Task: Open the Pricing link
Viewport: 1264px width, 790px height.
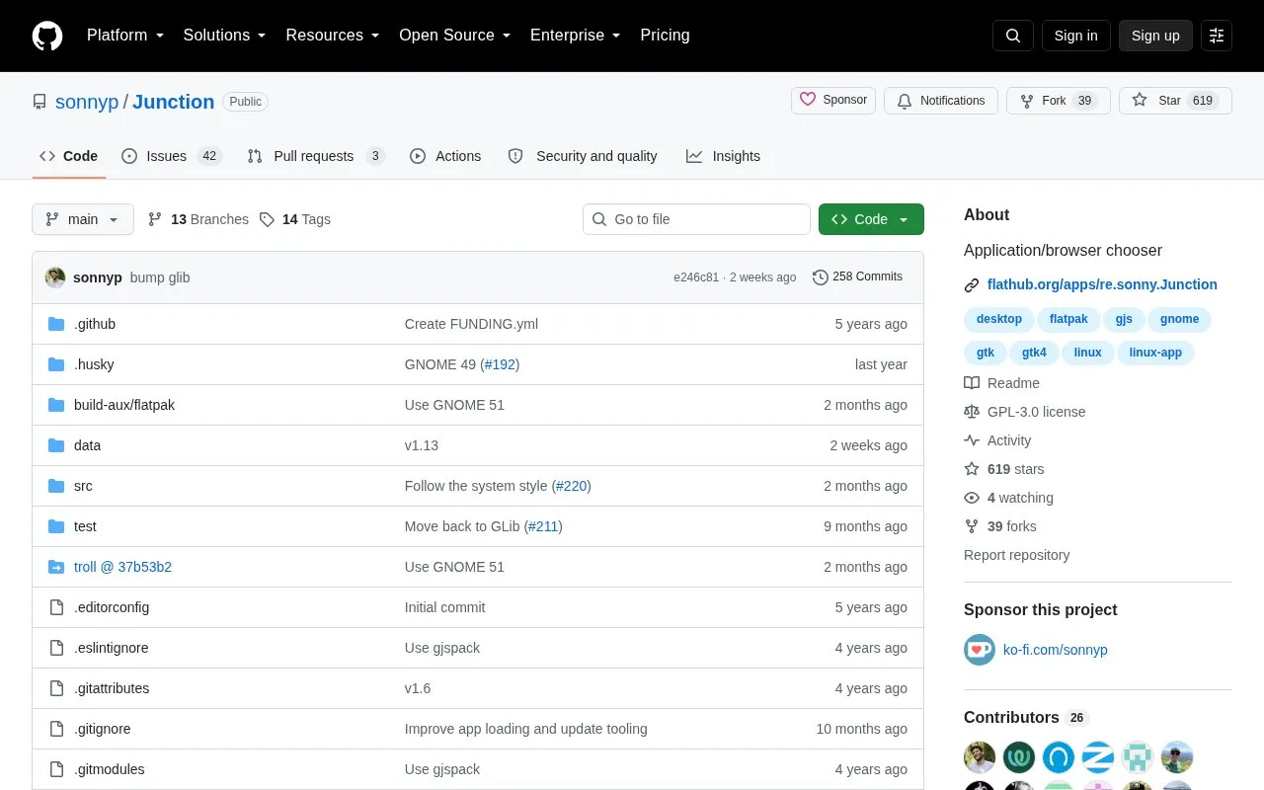Action: (665, 36)
